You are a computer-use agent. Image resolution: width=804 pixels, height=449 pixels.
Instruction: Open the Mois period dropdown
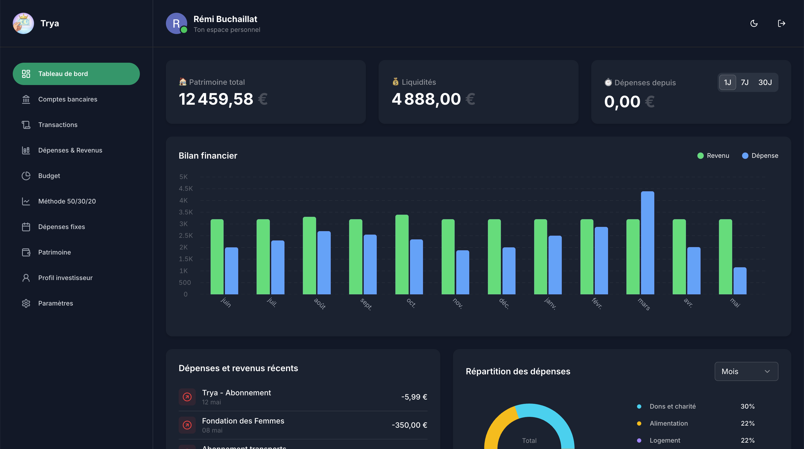746,371
